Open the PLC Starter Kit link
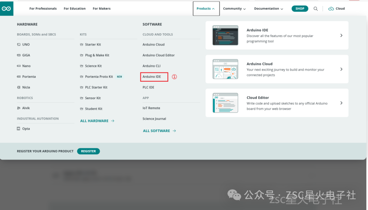The width and height of the screenshot is (368, 210). click(x=96, y=87)
